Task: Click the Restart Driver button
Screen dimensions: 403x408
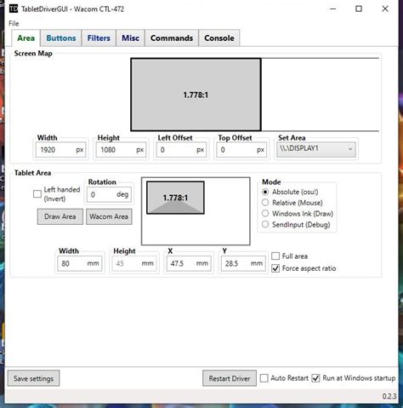Action: 230,378
